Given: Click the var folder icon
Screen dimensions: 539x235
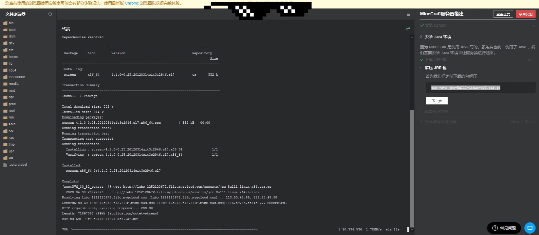Looking at the screenshot, I should click(x=5, y=158).
